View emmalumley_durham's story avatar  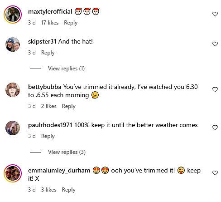click(x=13, y=173)
